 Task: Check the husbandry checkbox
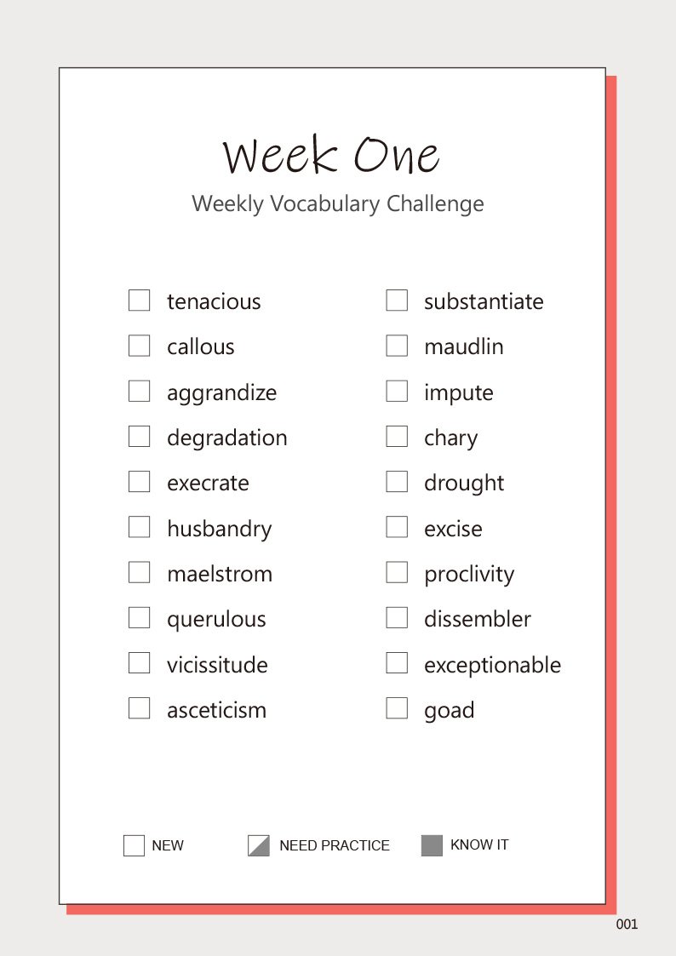(x=140, y=527)
